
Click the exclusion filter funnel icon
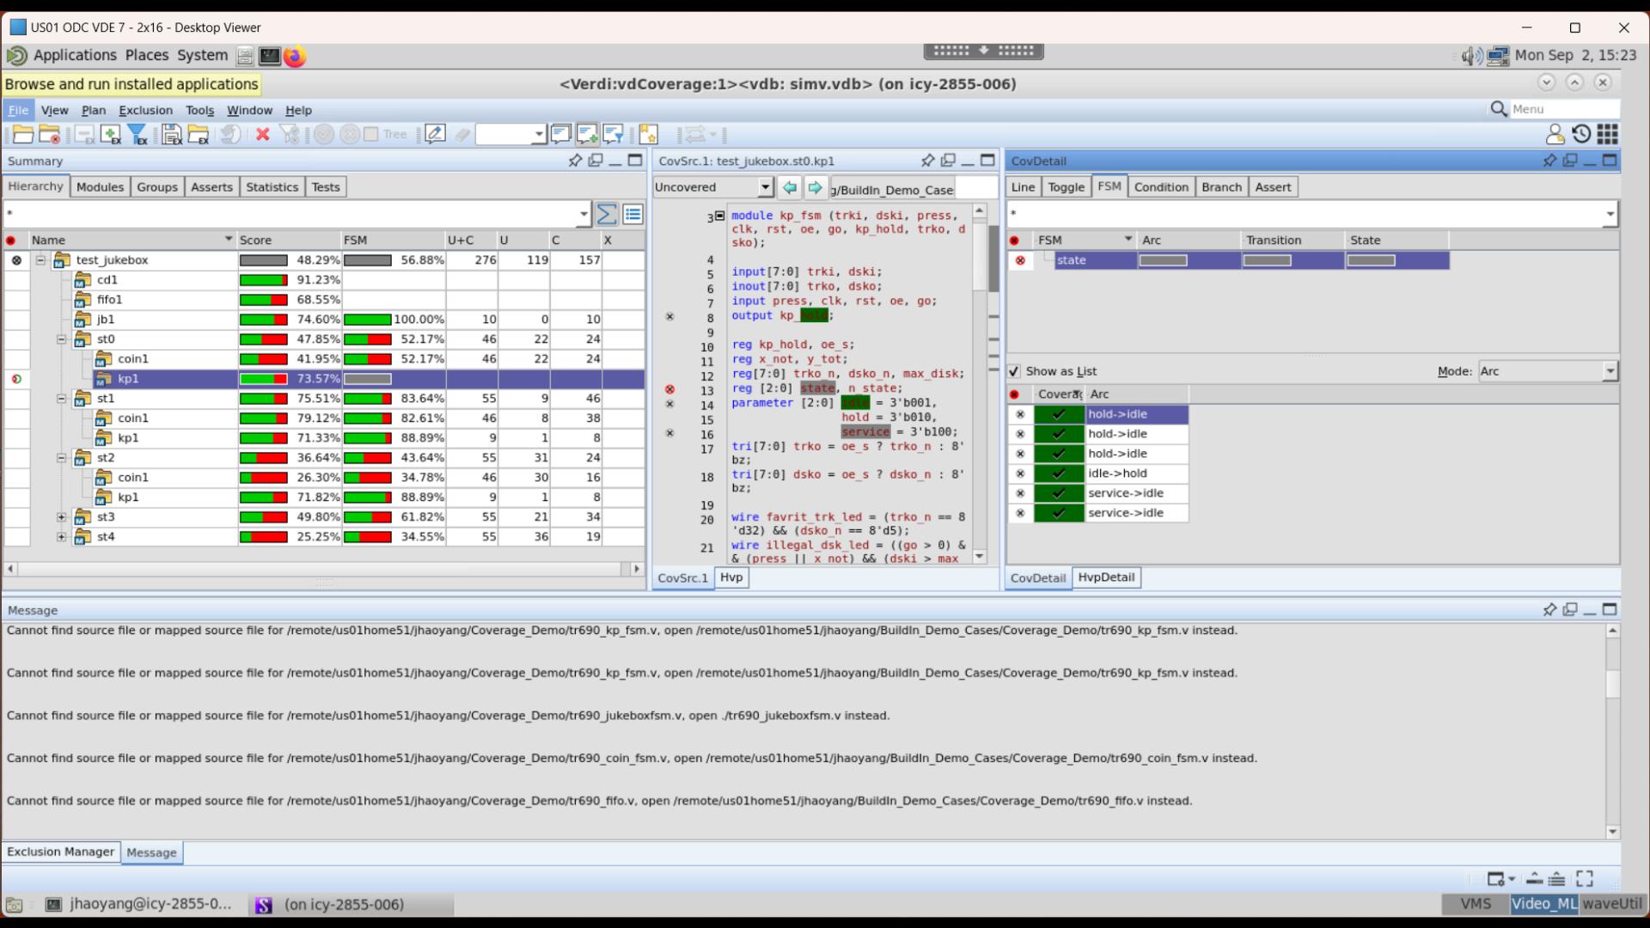tap(137, 135)
